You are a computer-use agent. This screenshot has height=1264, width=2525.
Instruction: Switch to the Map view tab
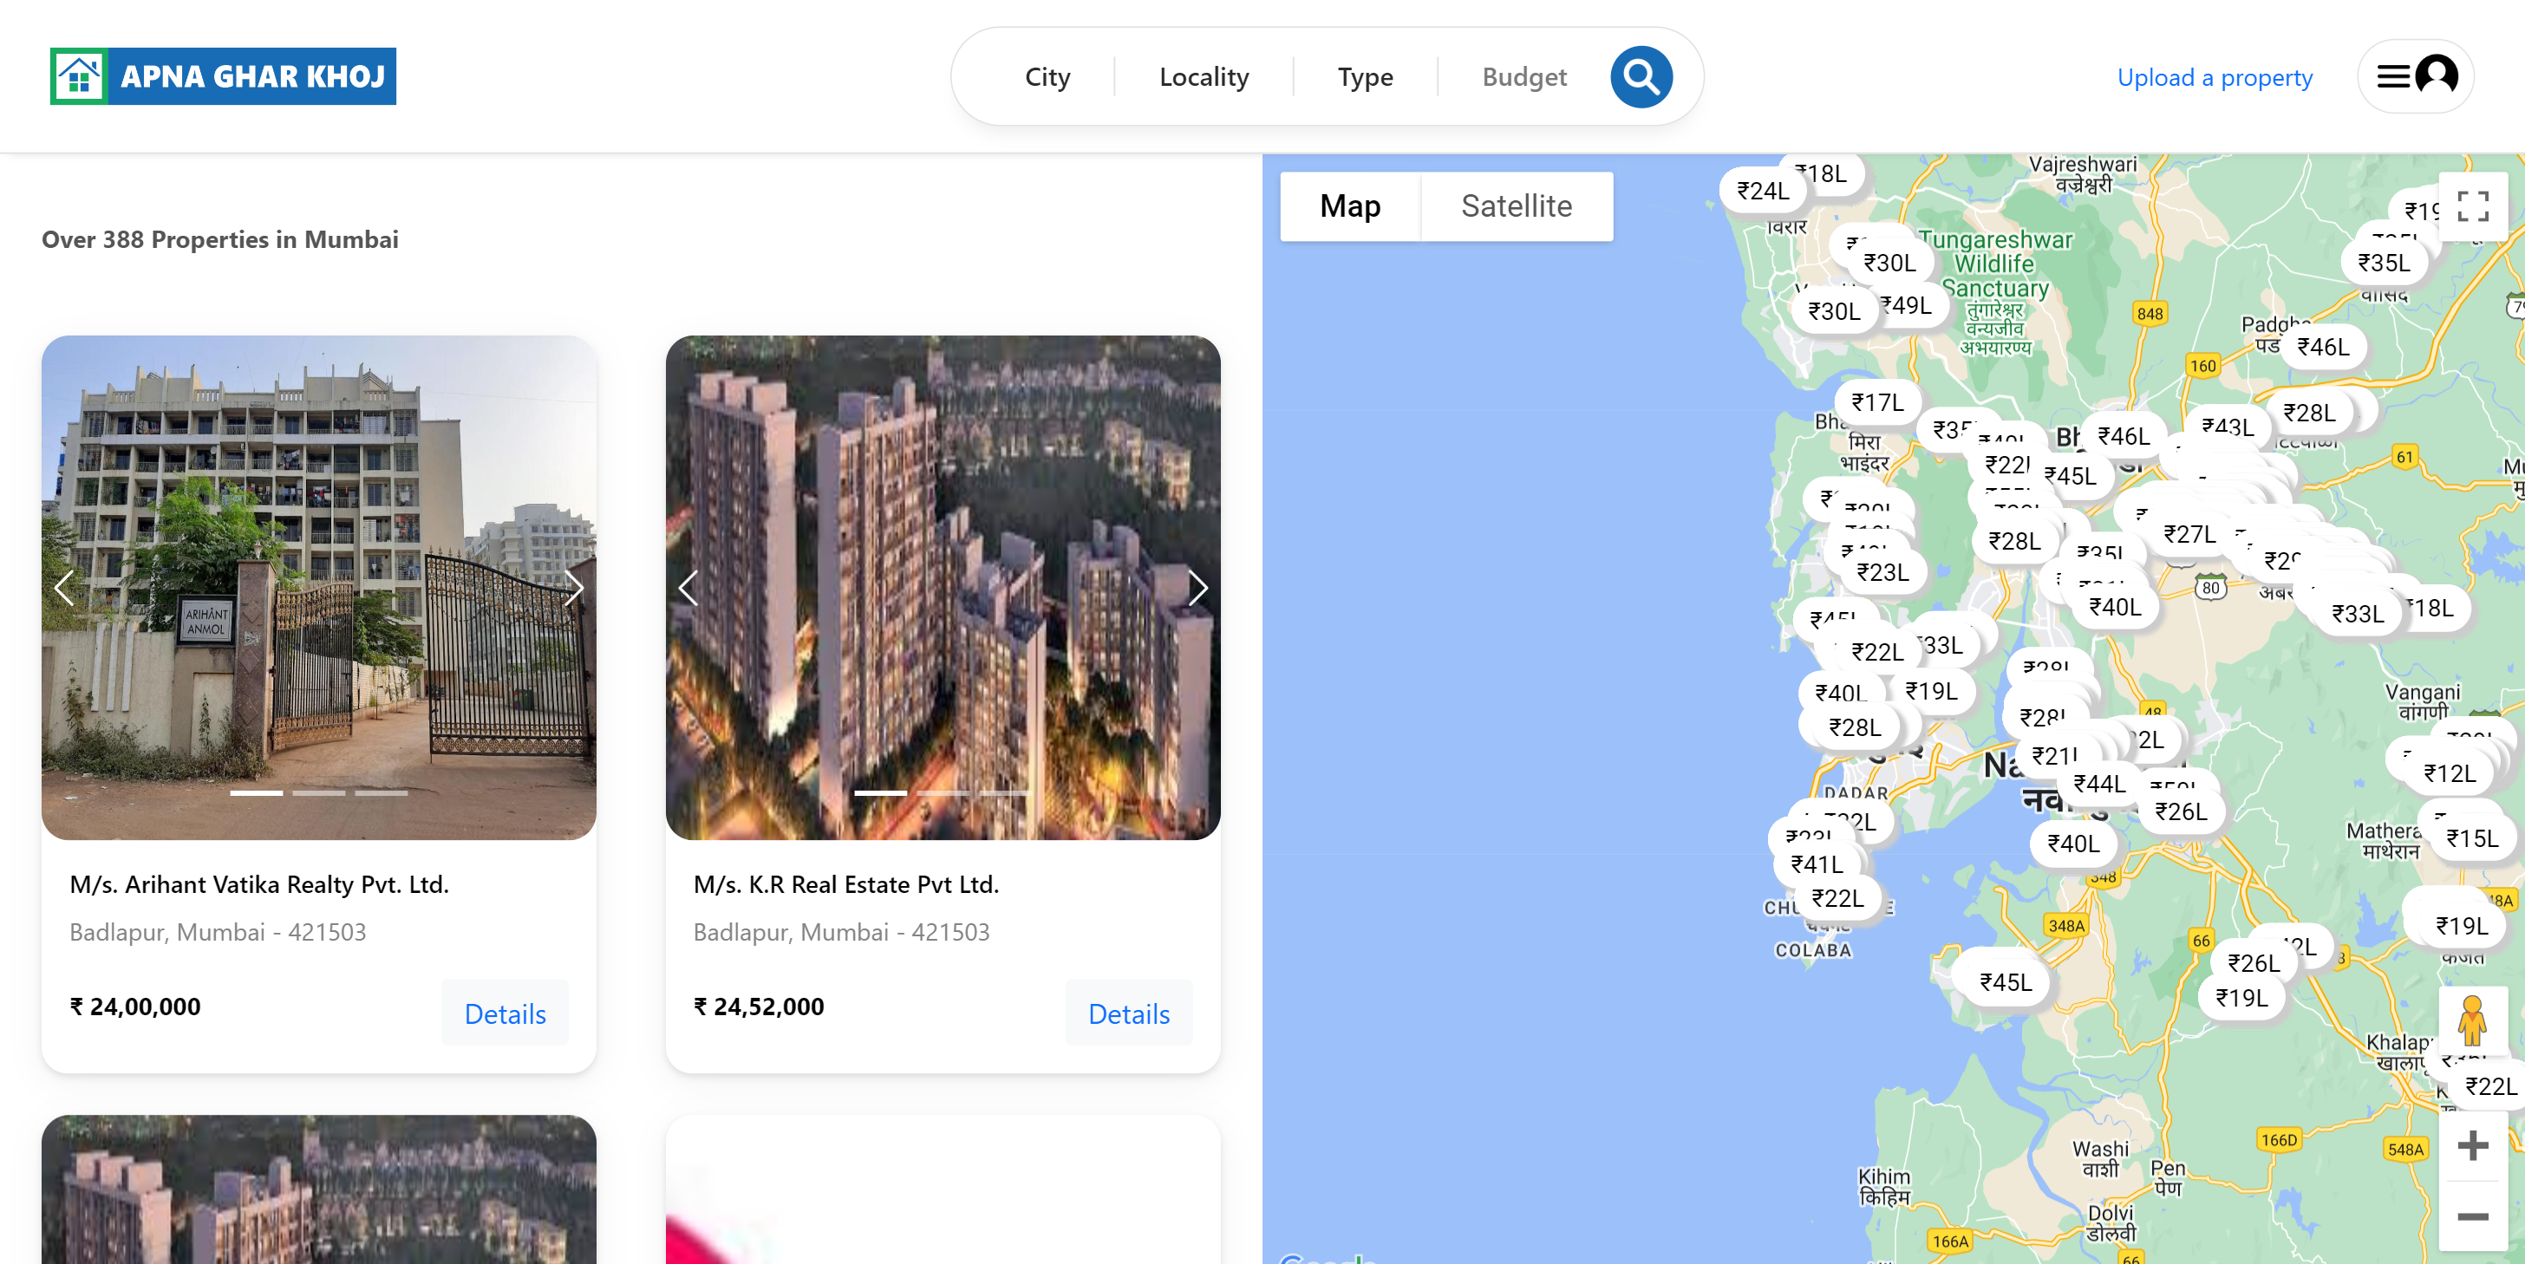(x=1350, y=205)
